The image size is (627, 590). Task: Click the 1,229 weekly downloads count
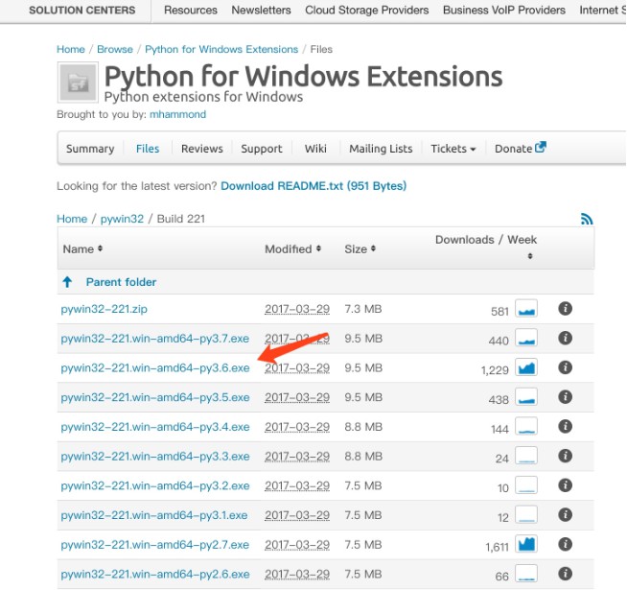tap(495, 370)
